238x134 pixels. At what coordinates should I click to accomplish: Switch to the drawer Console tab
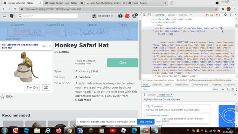click(x=152, y=95)
